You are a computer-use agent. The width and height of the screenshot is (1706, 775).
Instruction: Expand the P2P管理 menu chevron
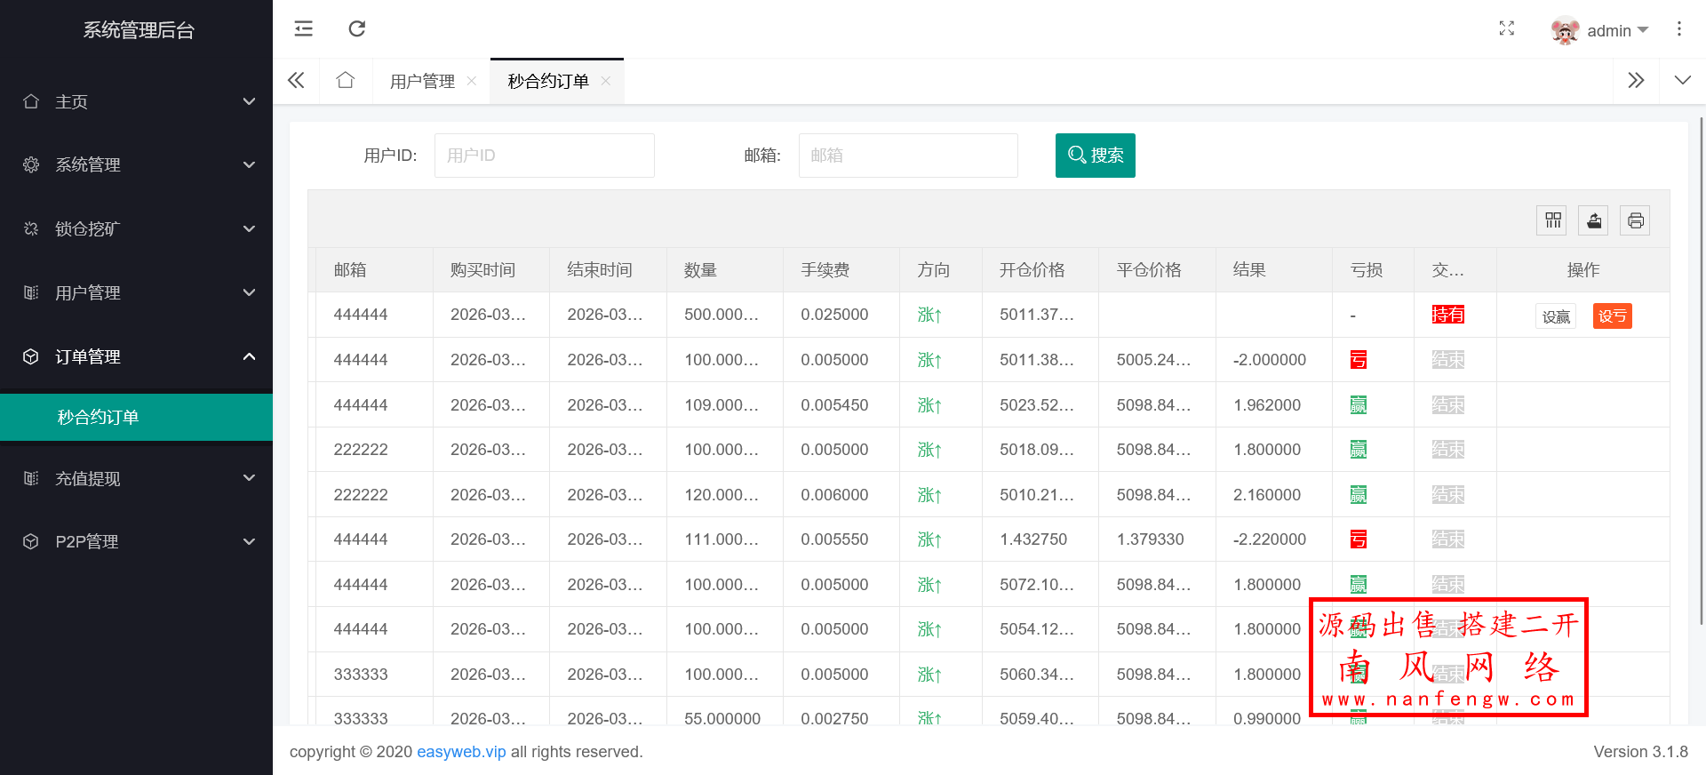click(250, 541)
